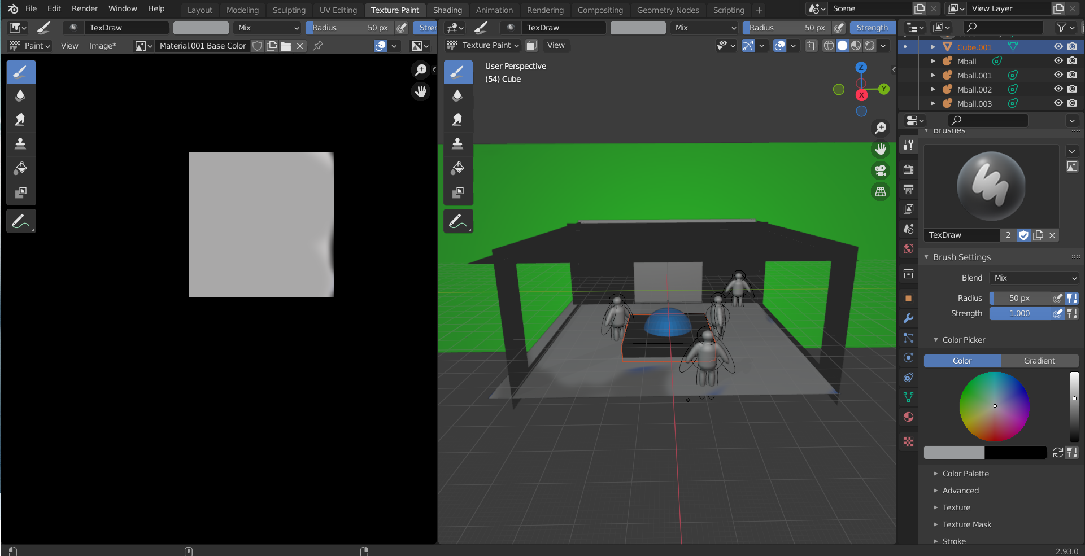The width and height of the screenshot is (1085, 556).
Task: Click the Scene name field
Action: 870,8
